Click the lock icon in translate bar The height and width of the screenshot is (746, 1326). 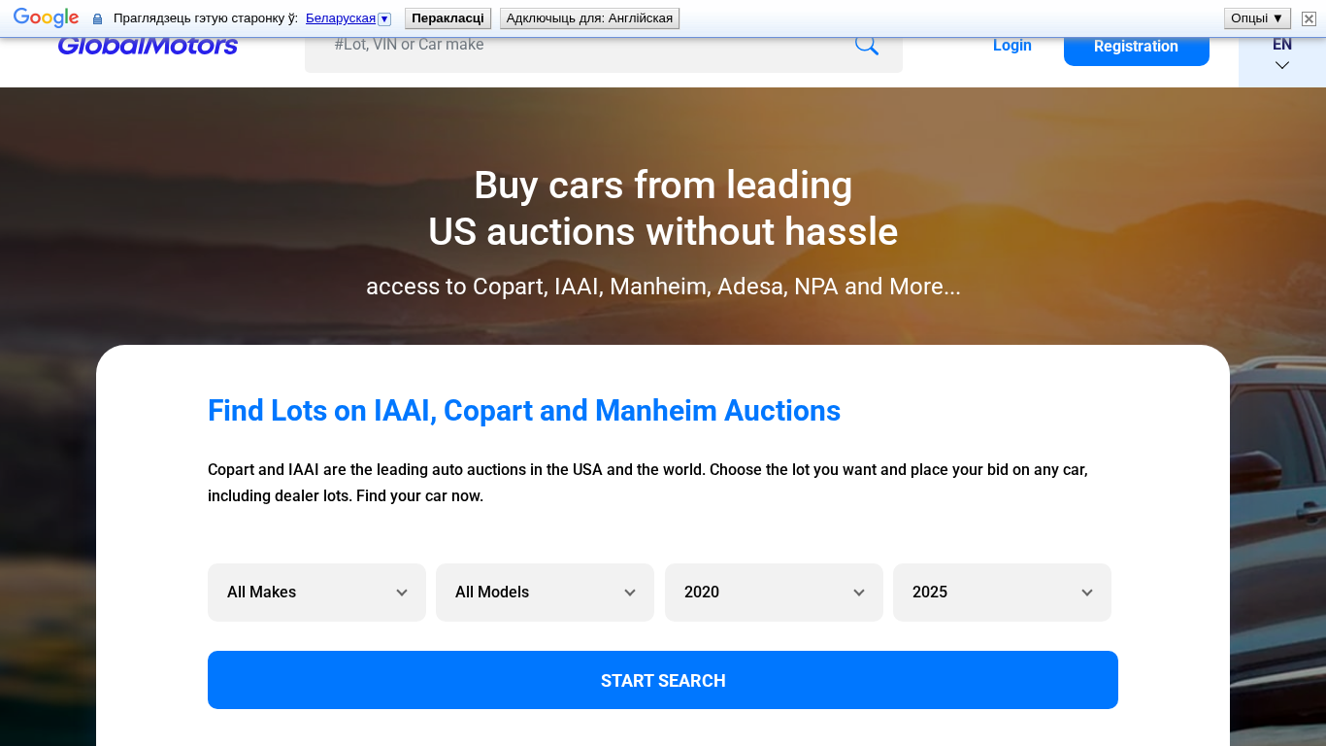click(x=97, y=18)
